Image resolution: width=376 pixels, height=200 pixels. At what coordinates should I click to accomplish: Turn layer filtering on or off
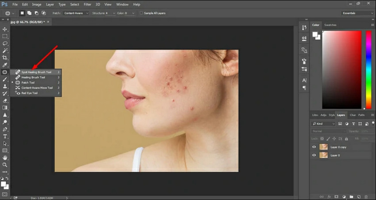tap(373, 123)
